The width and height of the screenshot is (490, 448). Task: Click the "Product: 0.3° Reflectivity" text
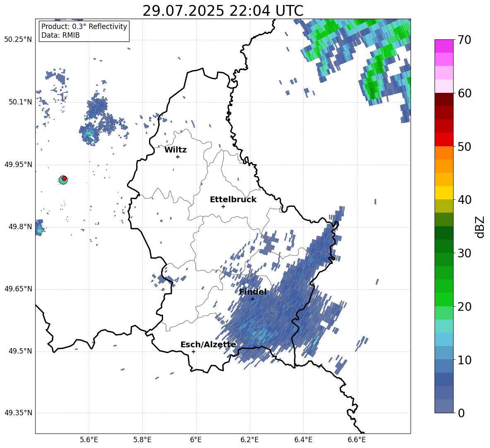pyautogui.click(x=84, y=26)
